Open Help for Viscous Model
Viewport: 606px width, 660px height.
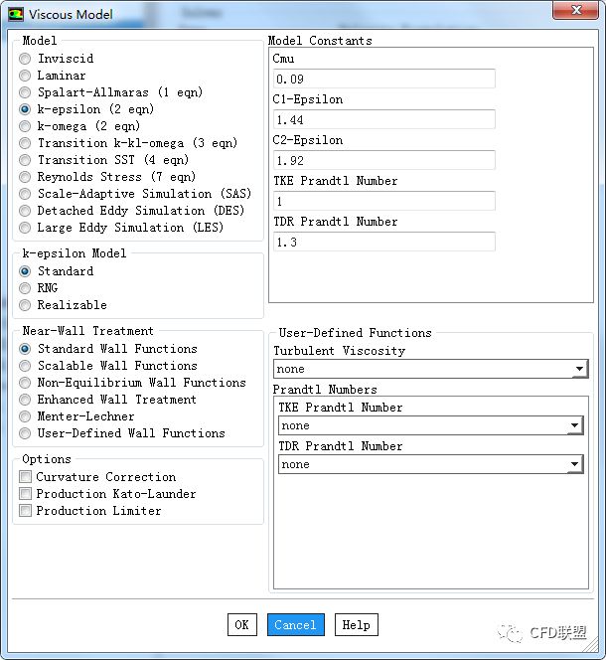tap(356, 624)
